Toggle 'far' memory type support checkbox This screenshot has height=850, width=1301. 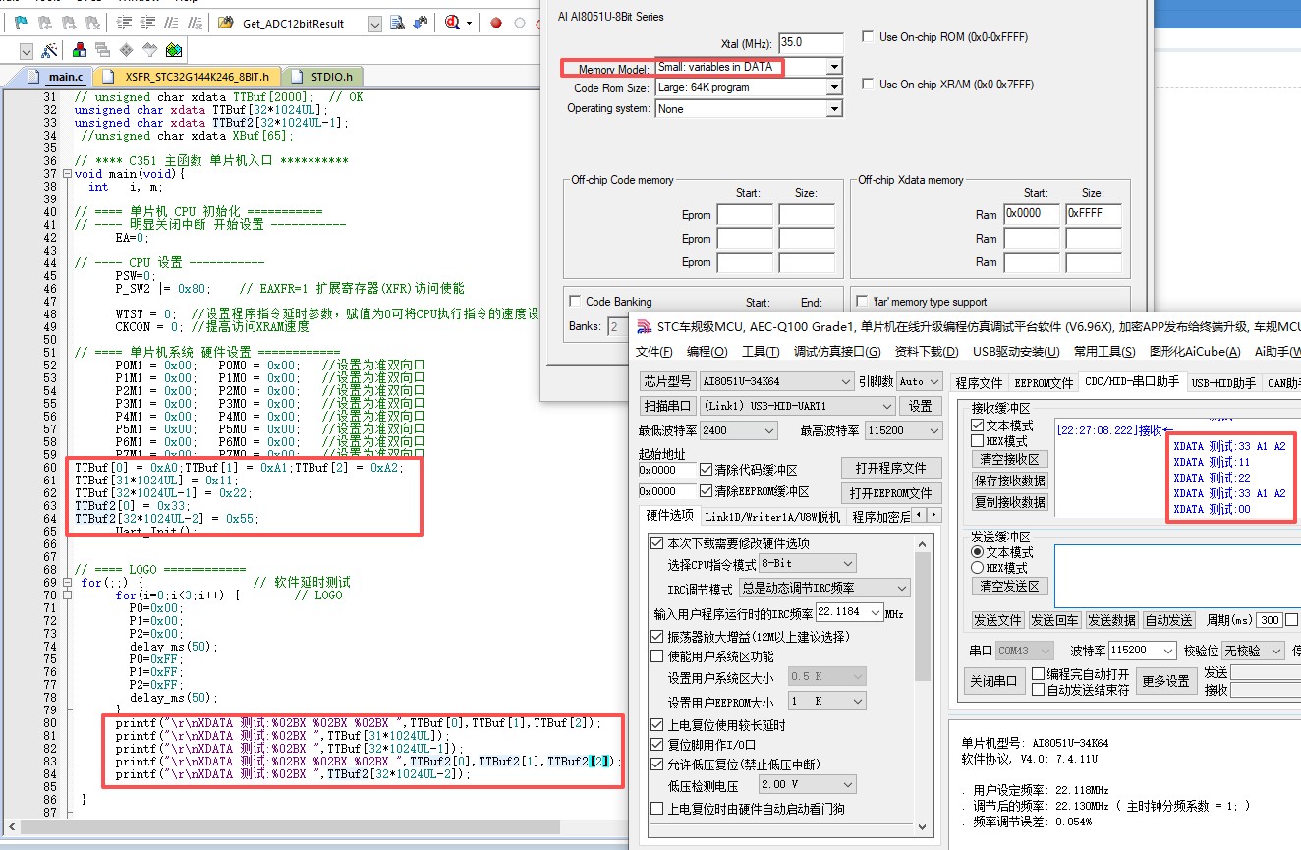pos(862,302)
